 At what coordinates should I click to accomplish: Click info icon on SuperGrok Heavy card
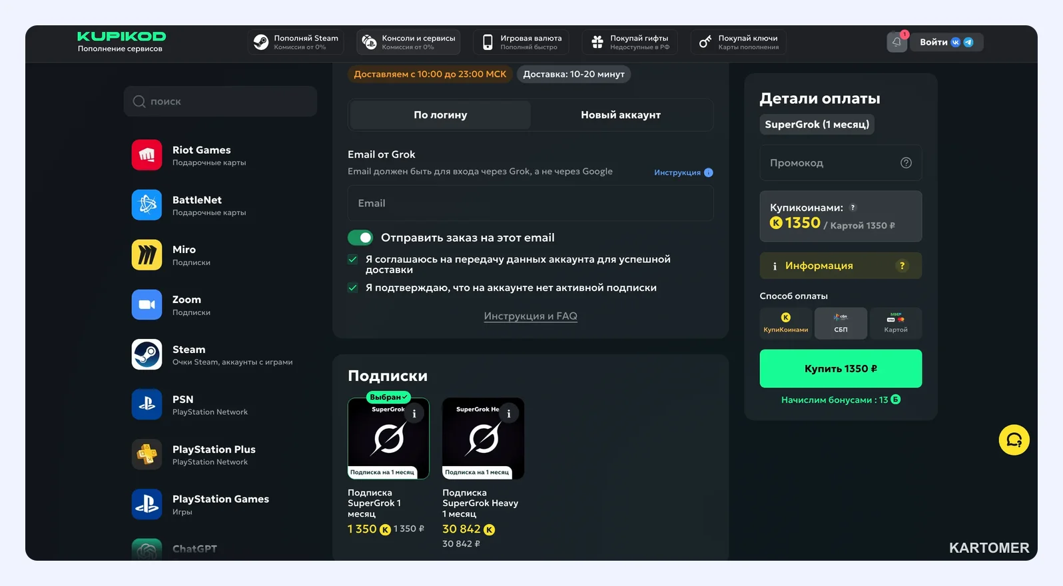coord(509,414)
